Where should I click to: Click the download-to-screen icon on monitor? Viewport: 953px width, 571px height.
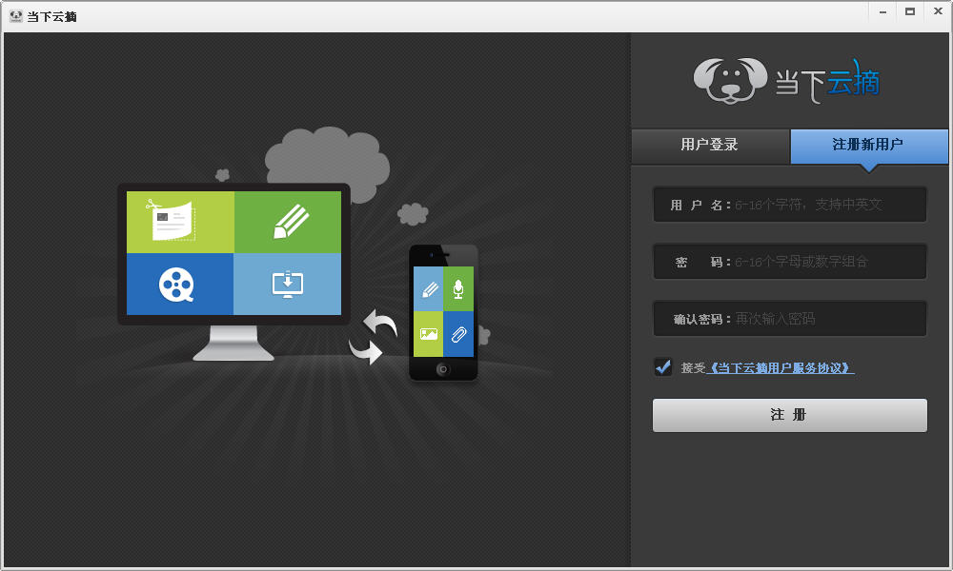click(x=288, y=285)
